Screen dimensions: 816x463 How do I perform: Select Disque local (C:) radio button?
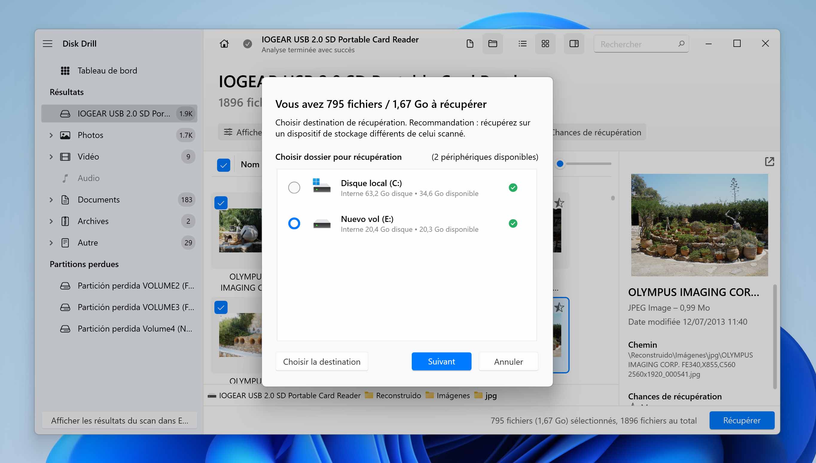(x=294, y=187)
